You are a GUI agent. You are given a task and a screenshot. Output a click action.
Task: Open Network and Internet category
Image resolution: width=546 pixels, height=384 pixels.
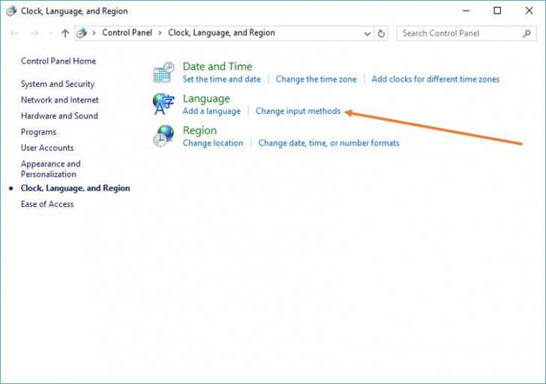pyautogui.click(x=59, y=100)
